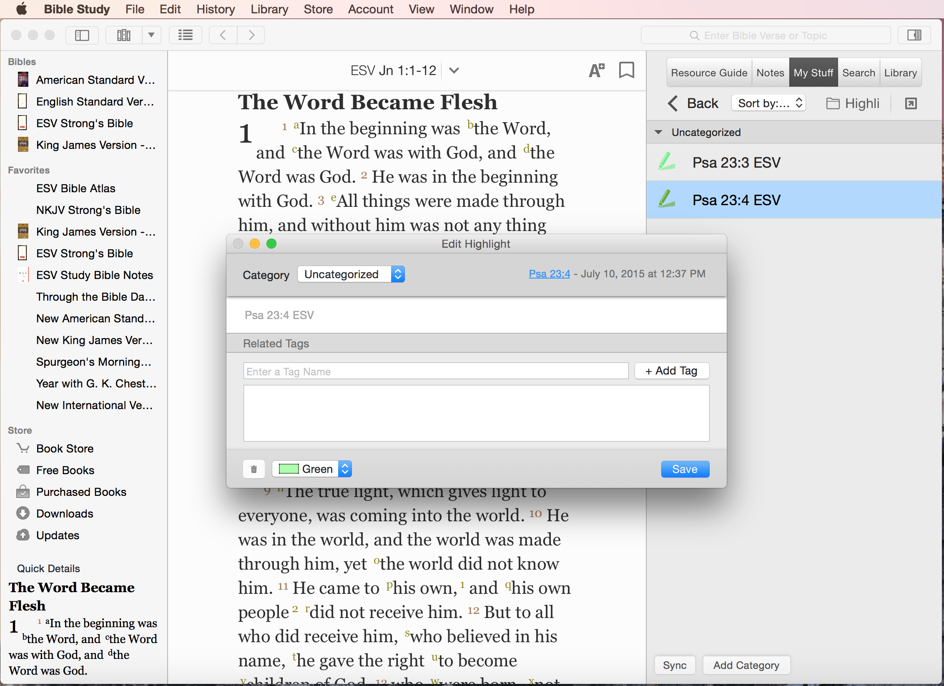This screenshot has height=686, width=944.
Task: Check for Updates in Store
Action: point(58,535)
